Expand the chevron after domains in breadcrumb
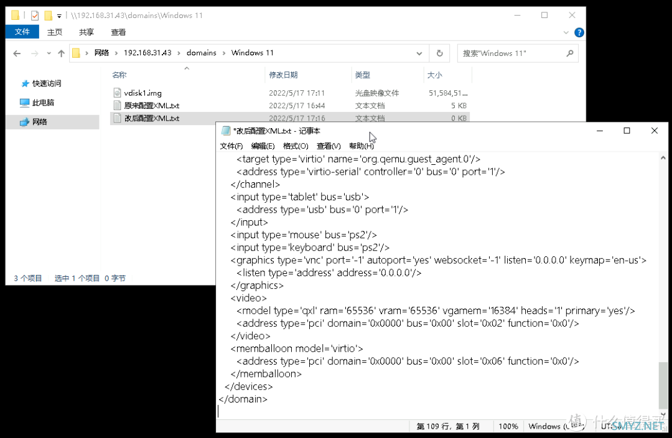 [x=224, y=53]
